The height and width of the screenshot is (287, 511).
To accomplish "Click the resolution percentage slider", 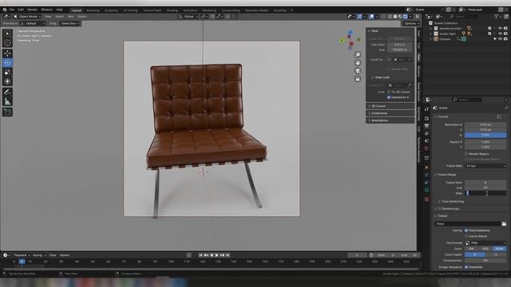I will tap(485, 135).
